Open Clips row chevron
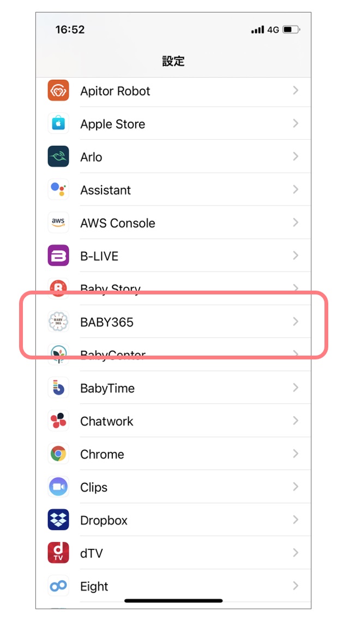Image resolution: width=349 pixels, height=626 pixels. (x=296, y=487)
